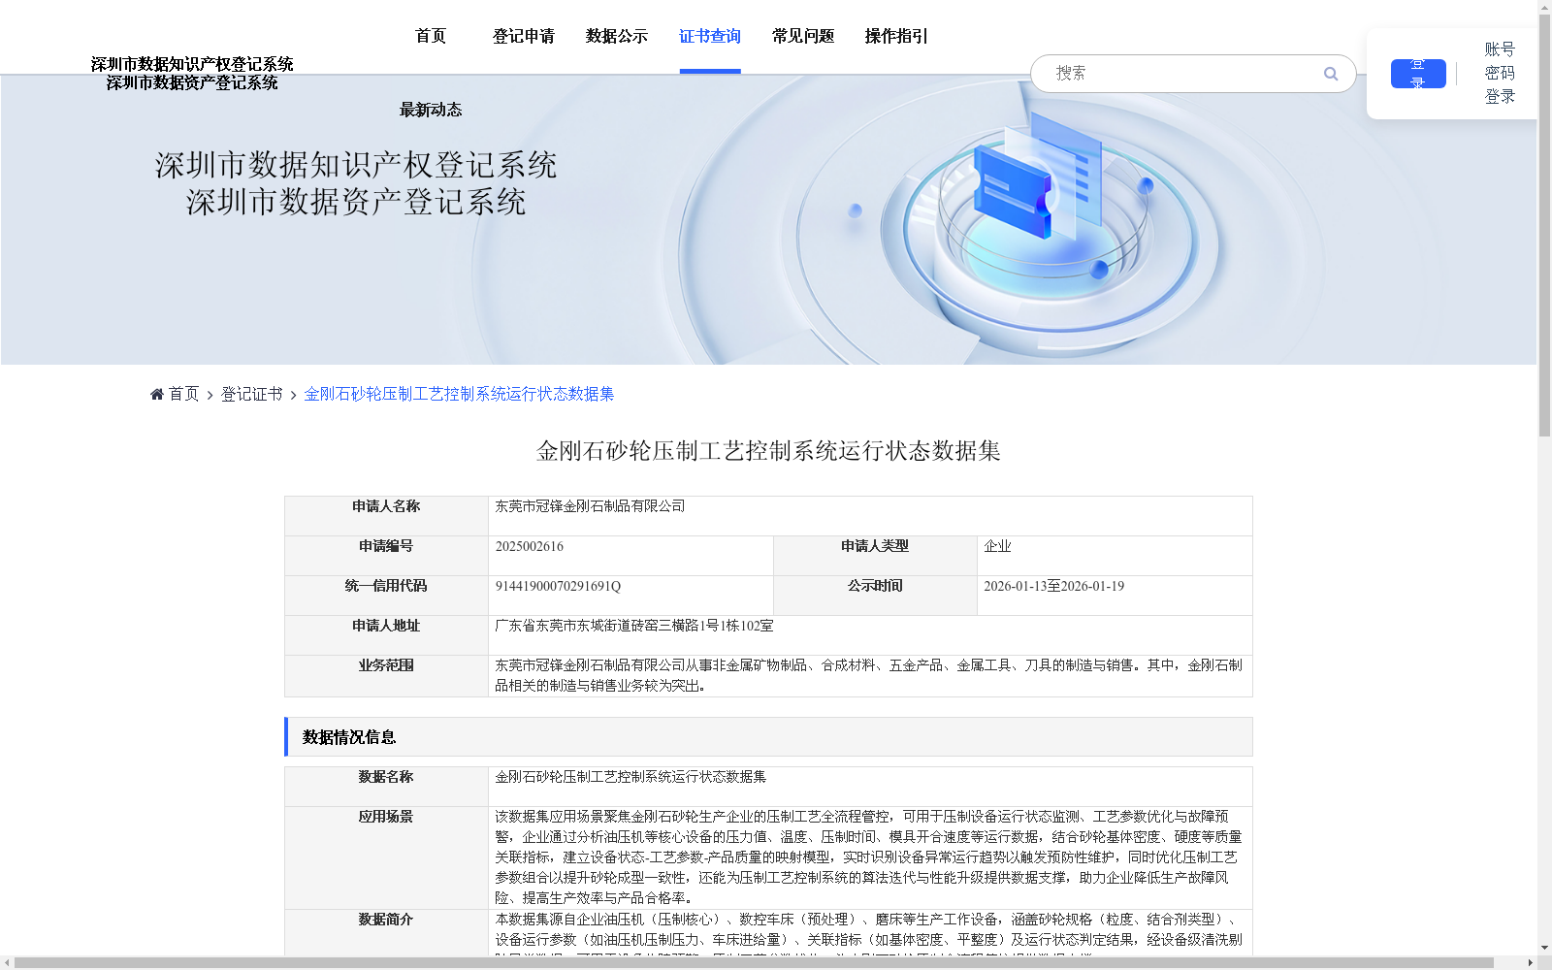Click the application scenario description paragraph
This screenshot has height=970, width=1552.
(869, 857)
